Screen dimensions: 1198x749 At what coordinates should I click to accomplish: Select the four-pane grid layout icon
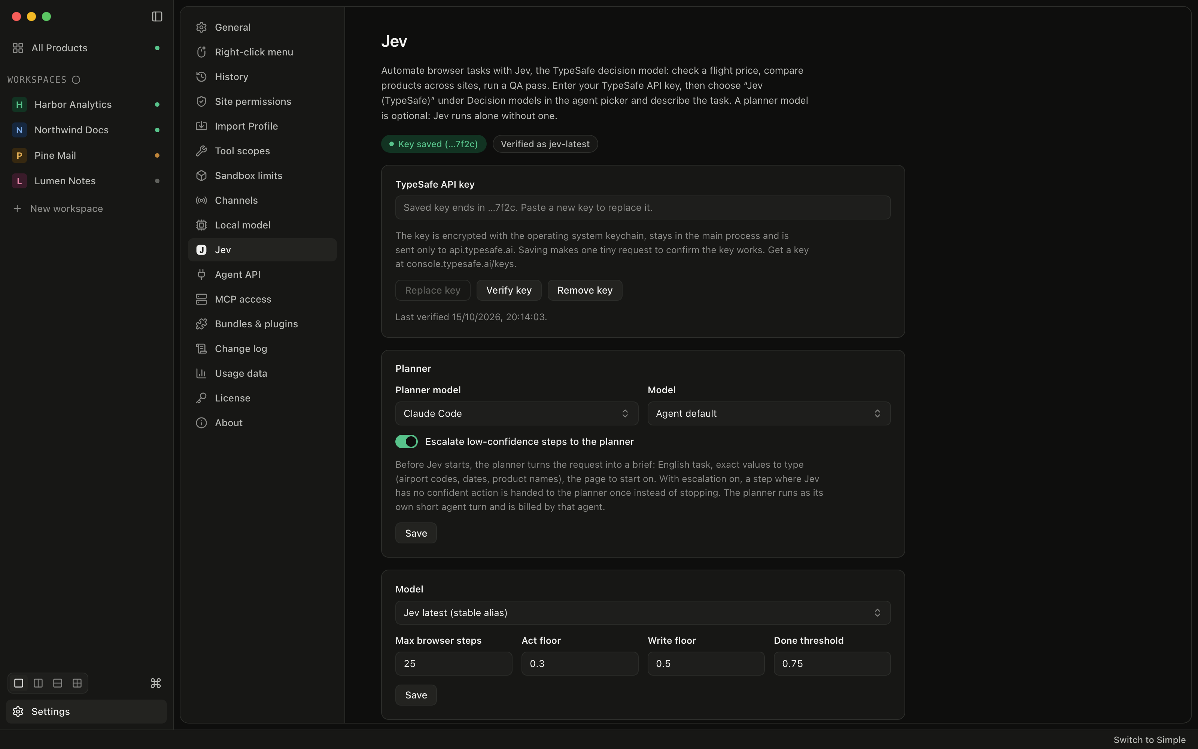coord(77,683)
